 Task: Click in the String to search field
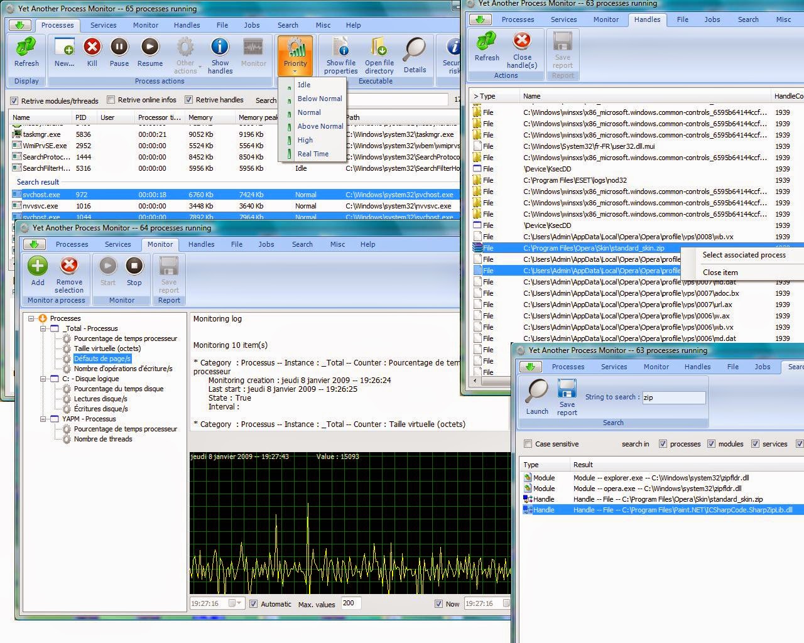coord(673,397)
